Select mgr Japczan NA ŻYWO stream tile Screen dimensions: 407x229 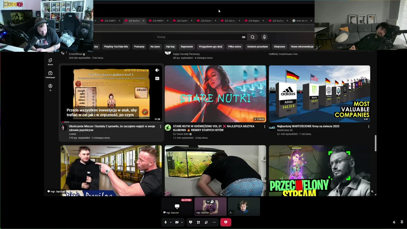point(177,206)
